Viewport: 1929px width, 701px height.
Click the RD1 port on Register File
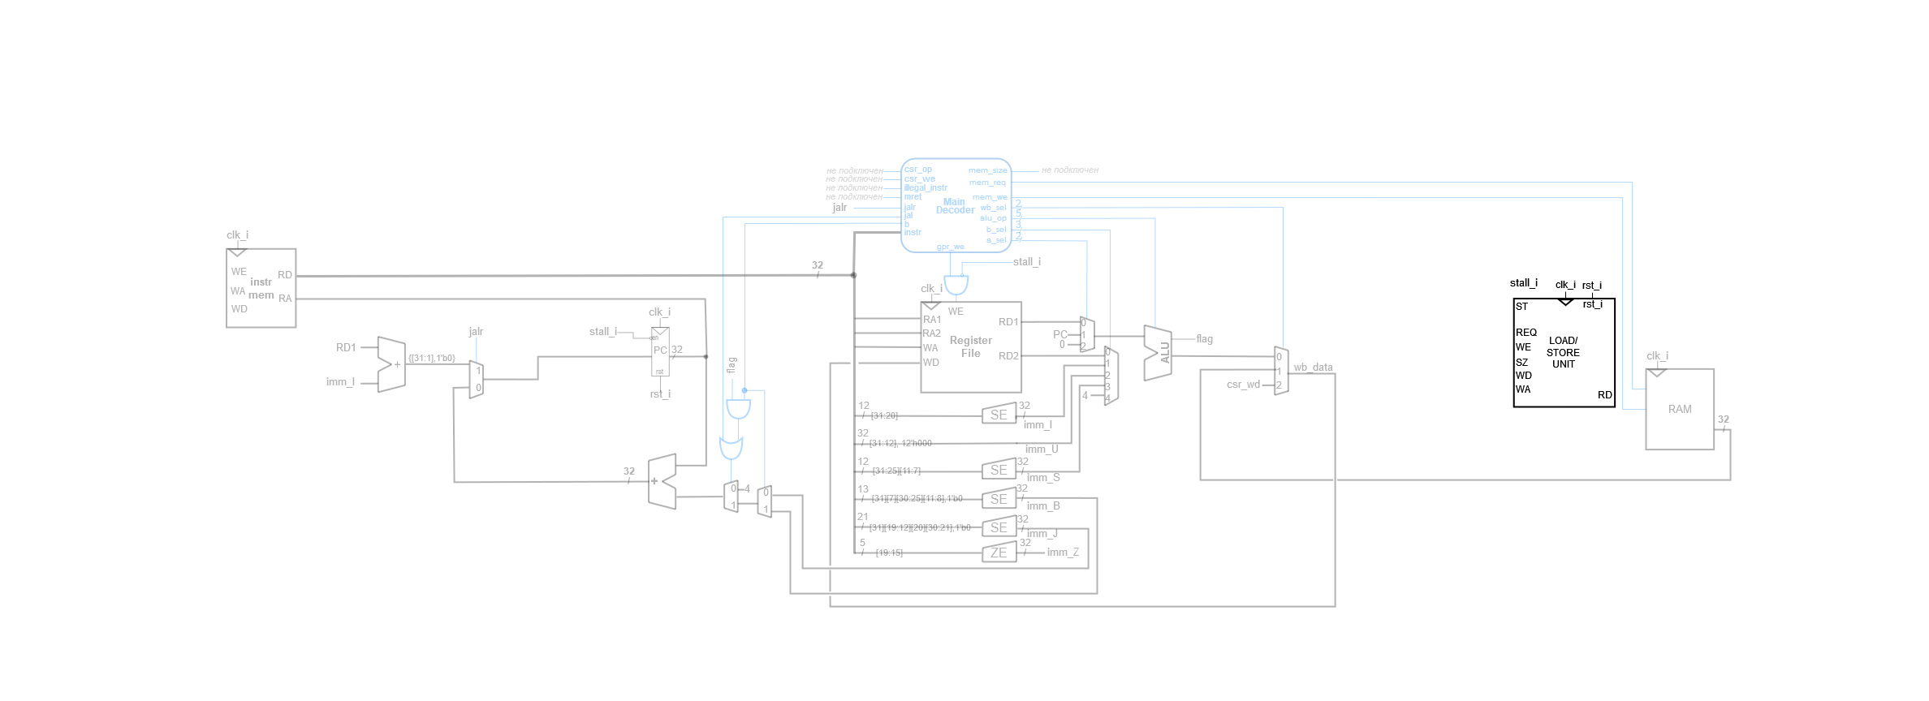click(x=1008, y=322)
